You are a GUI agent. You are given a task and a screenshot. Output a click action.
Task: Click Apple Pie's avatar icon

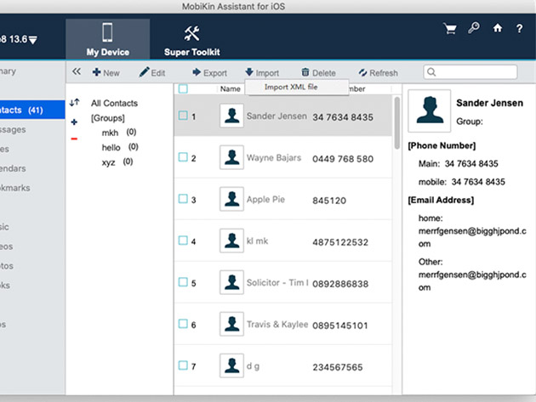[x=231, y=199]
